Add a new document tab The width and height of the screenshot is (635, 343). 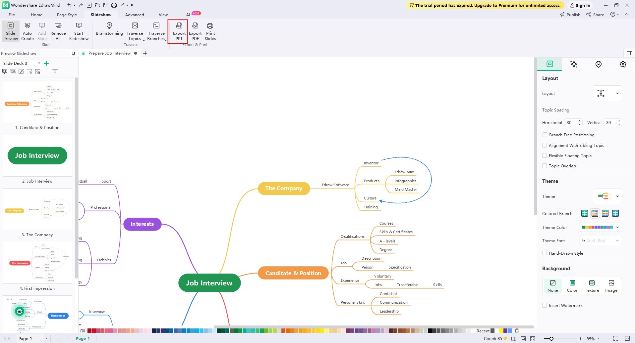click(145, 53)
